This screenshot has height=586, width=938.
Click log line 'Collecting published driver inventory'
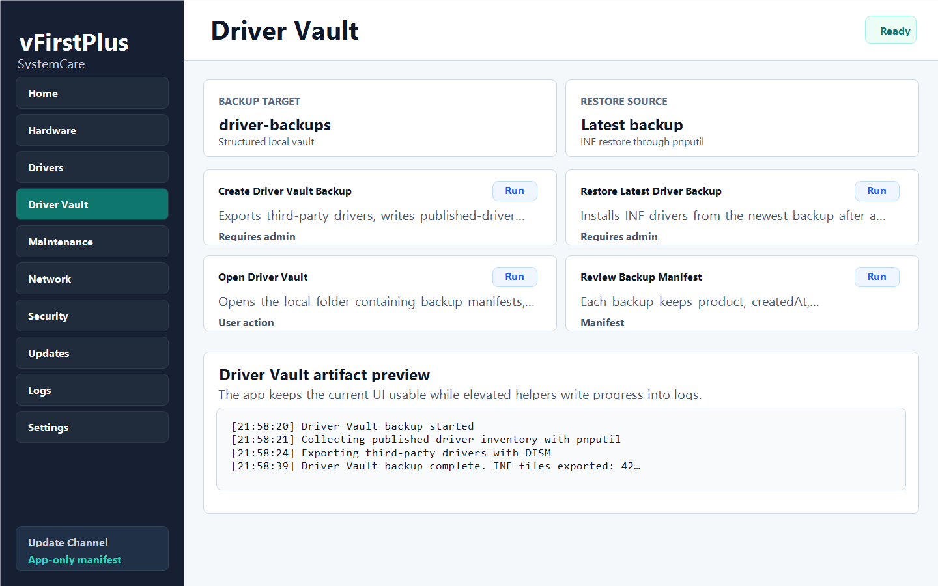(x=426, y=439)
